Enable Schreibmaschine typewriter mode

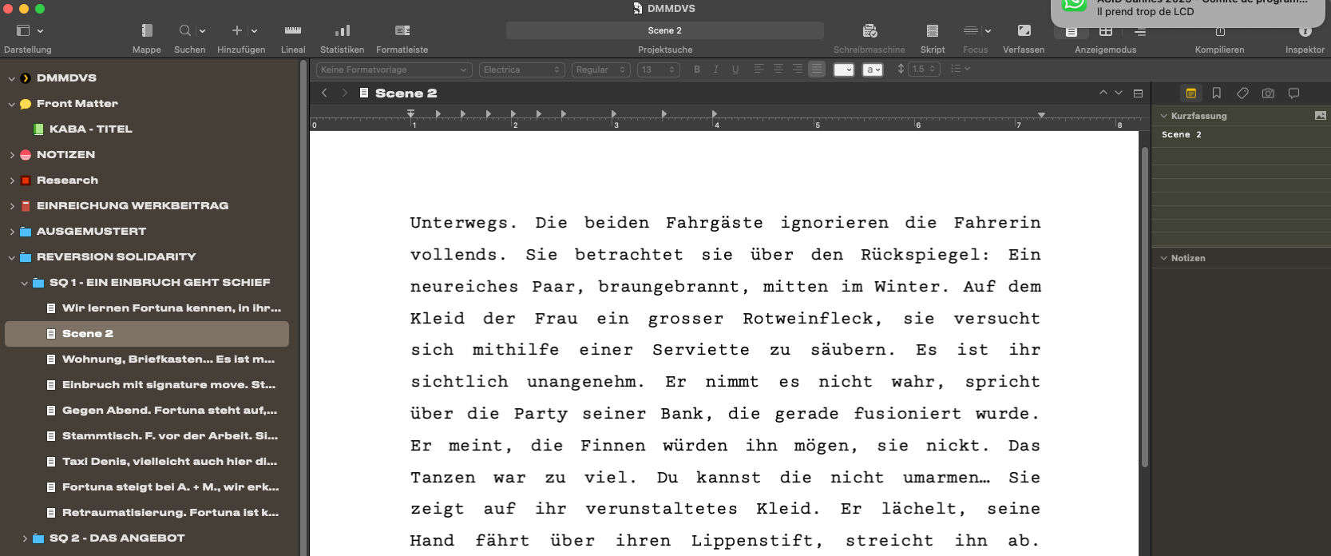870,30
